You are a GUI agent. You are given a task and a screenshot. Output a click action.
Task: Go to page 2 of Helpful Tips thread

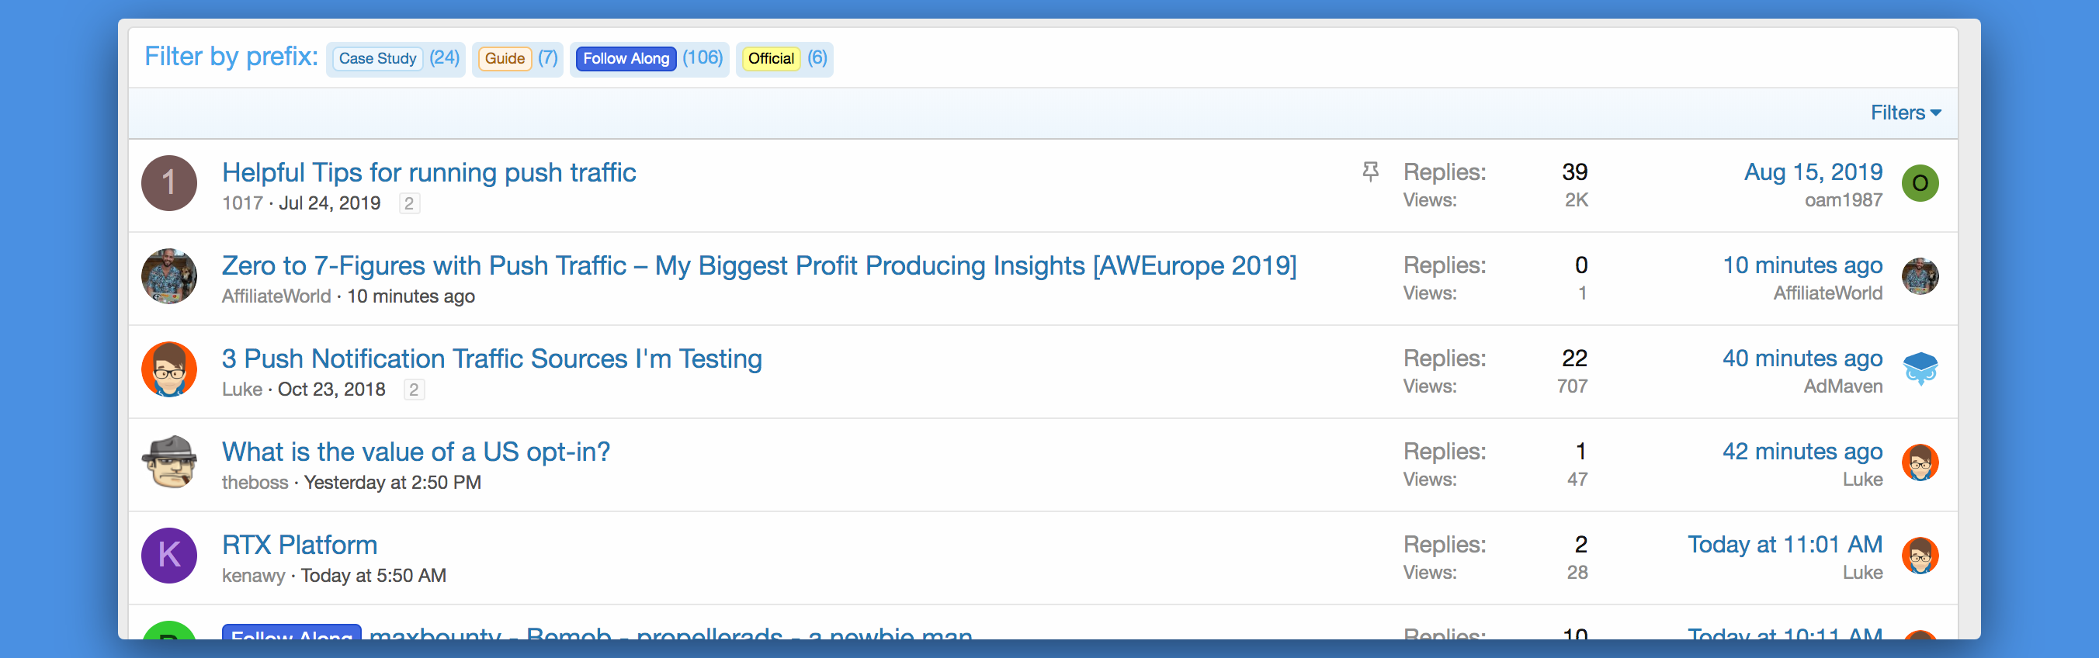click(409, 203)
